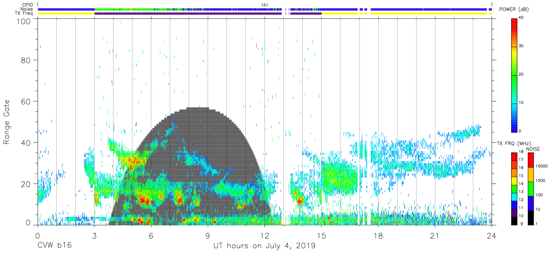Click the 15 hour label on the time axis
Screen dimensions: 553x255
pos(322,236)
